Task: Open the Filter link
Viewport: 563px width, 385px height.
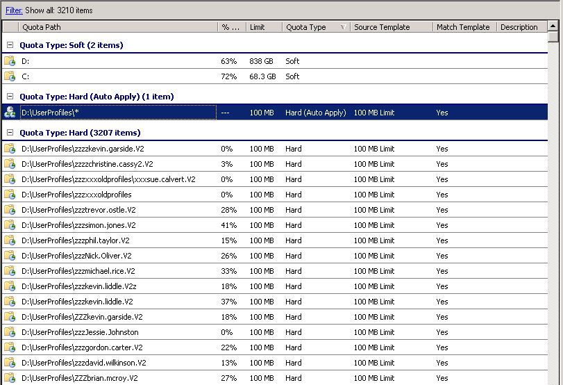Action: [x=14, y=10]
